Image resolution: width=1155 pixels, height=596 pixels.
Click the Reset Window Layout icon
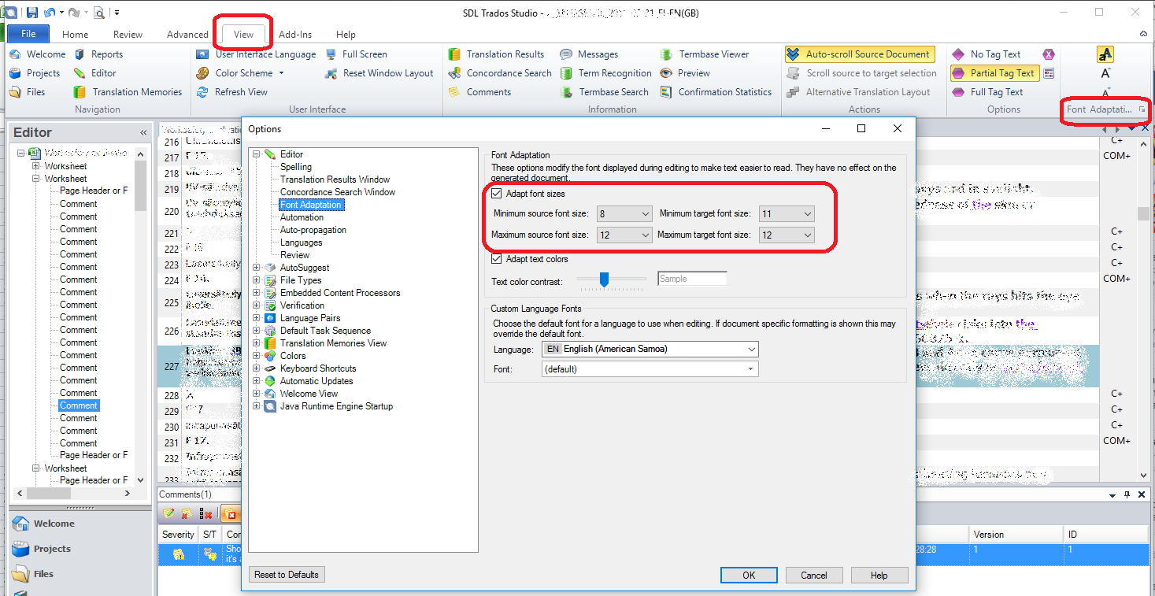[331, 73]
